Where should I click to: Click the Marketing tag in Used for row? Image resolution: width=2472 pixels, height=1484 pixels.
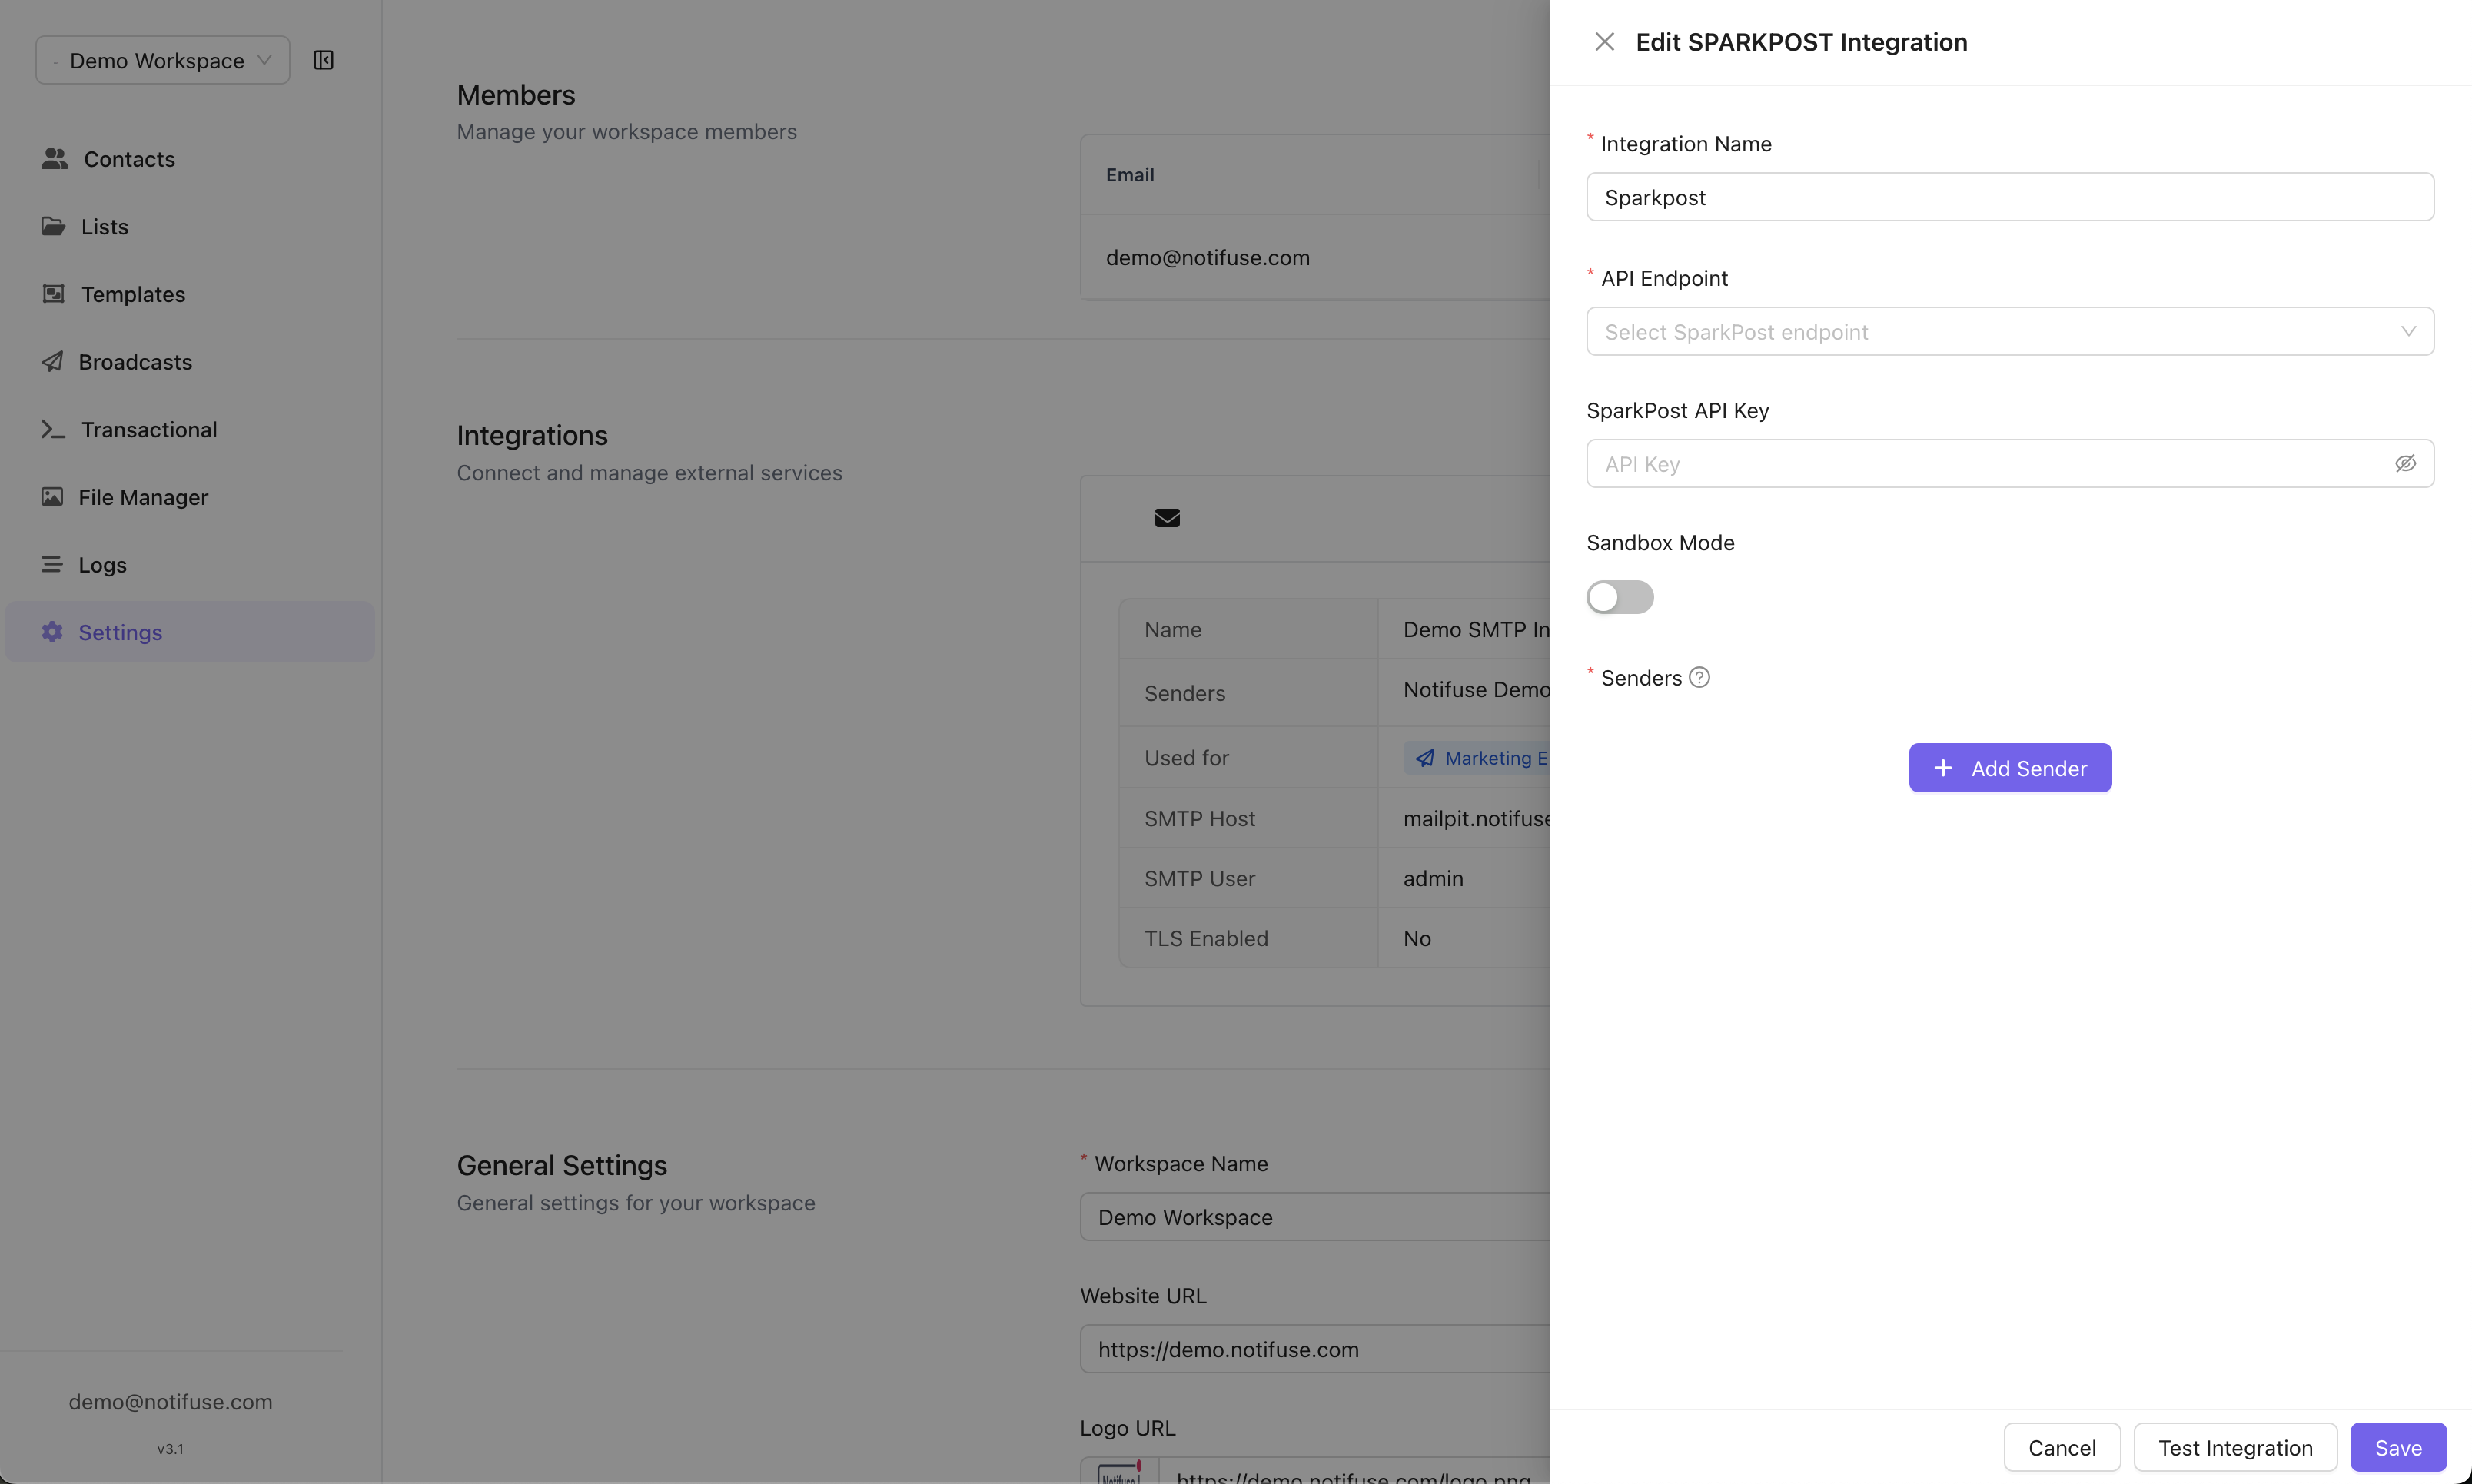(1476, 758)
